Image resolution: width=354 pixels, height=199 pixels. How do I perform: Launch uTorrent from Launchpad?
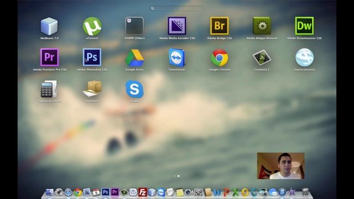click(x=92, y=26)
